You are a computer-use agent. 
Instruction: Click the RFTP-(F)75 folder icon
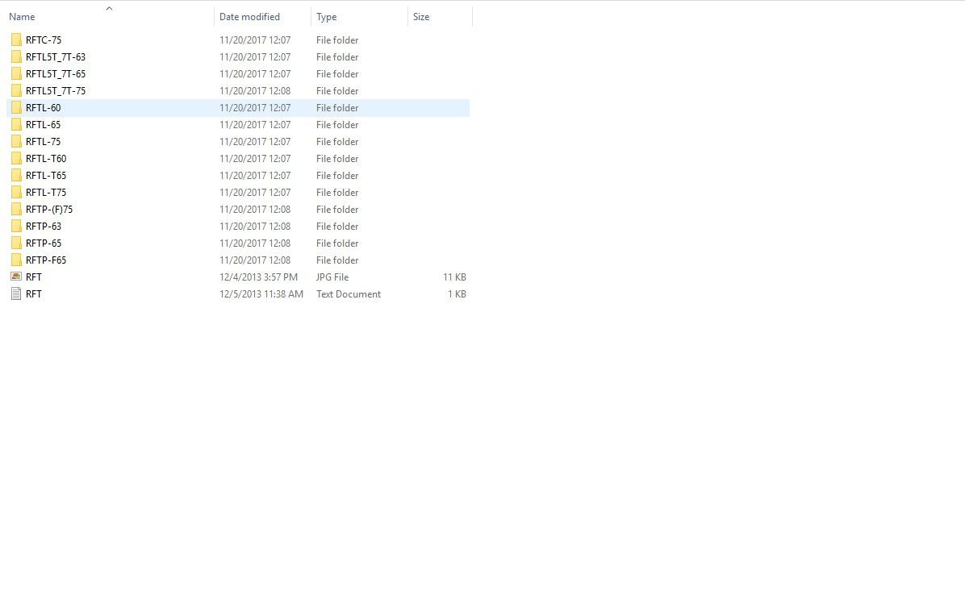click(16, 210)
